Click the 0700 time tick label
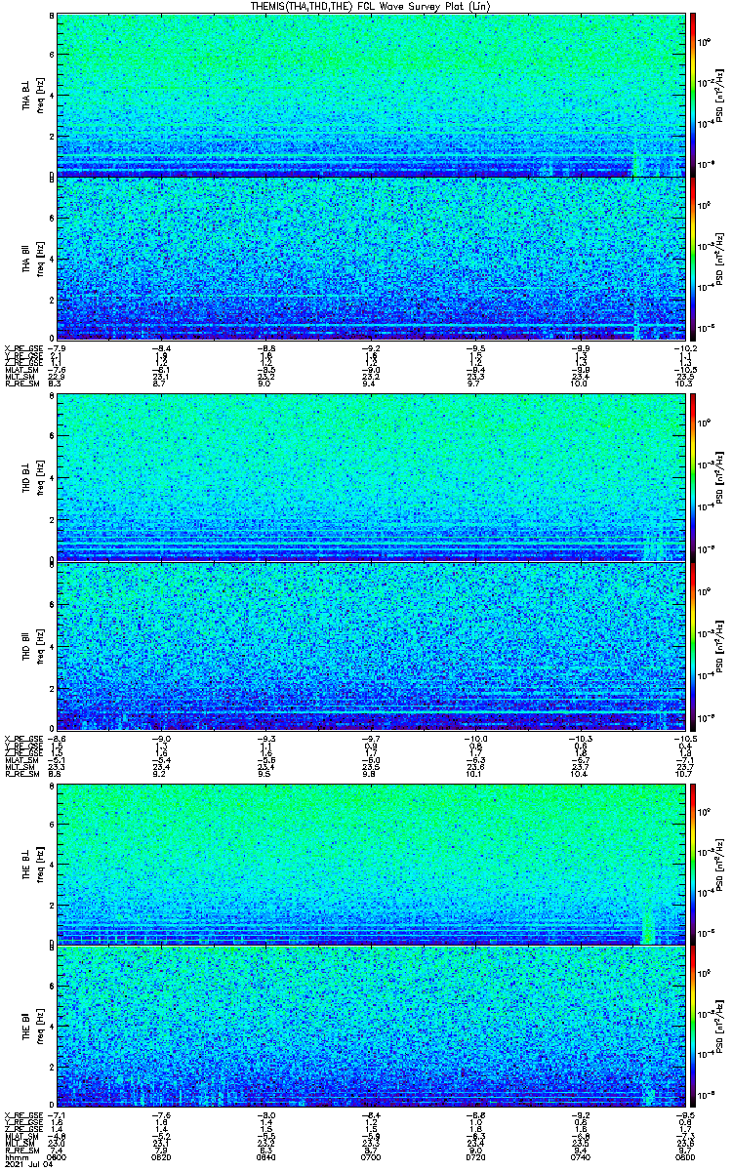Viewport: 732px width, 1171px height. tap(371, 1157)
